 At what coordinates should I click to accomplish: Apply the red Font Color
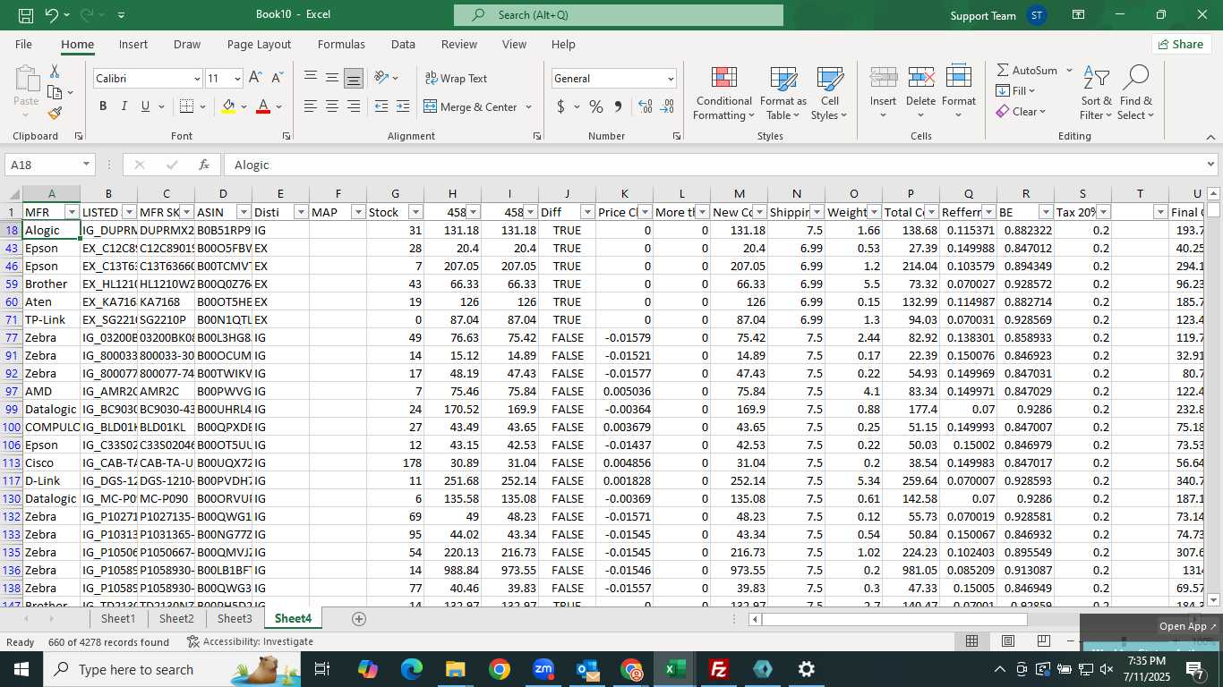point(263,106)
